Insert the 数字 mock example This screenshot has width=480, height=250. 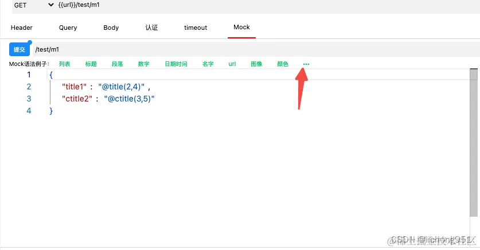coord(143,64)
